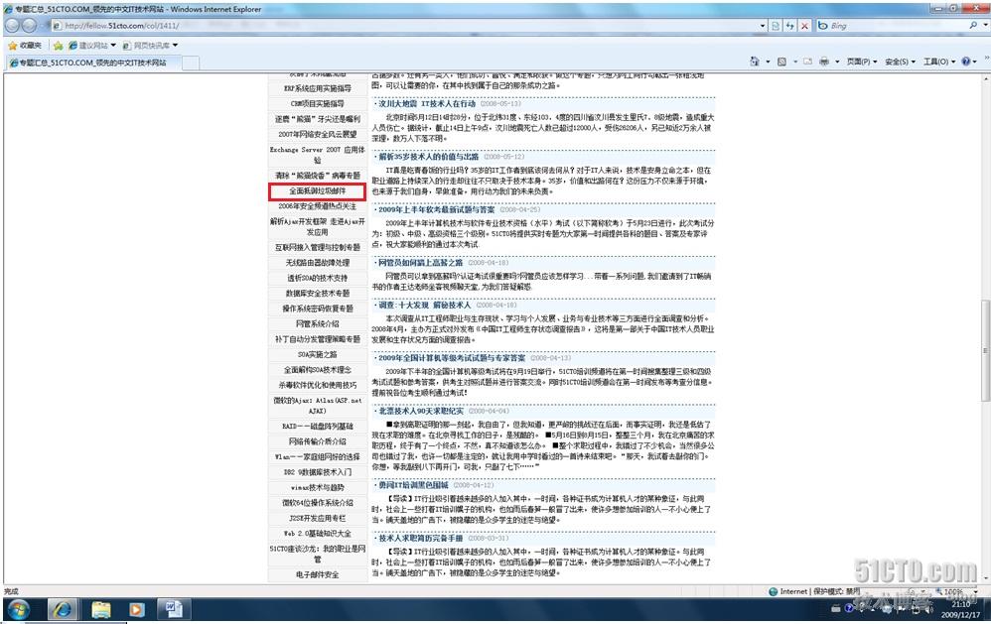Open sidebar link 数据库安全技术专题
991x624 pixels.
coord(318,294)
